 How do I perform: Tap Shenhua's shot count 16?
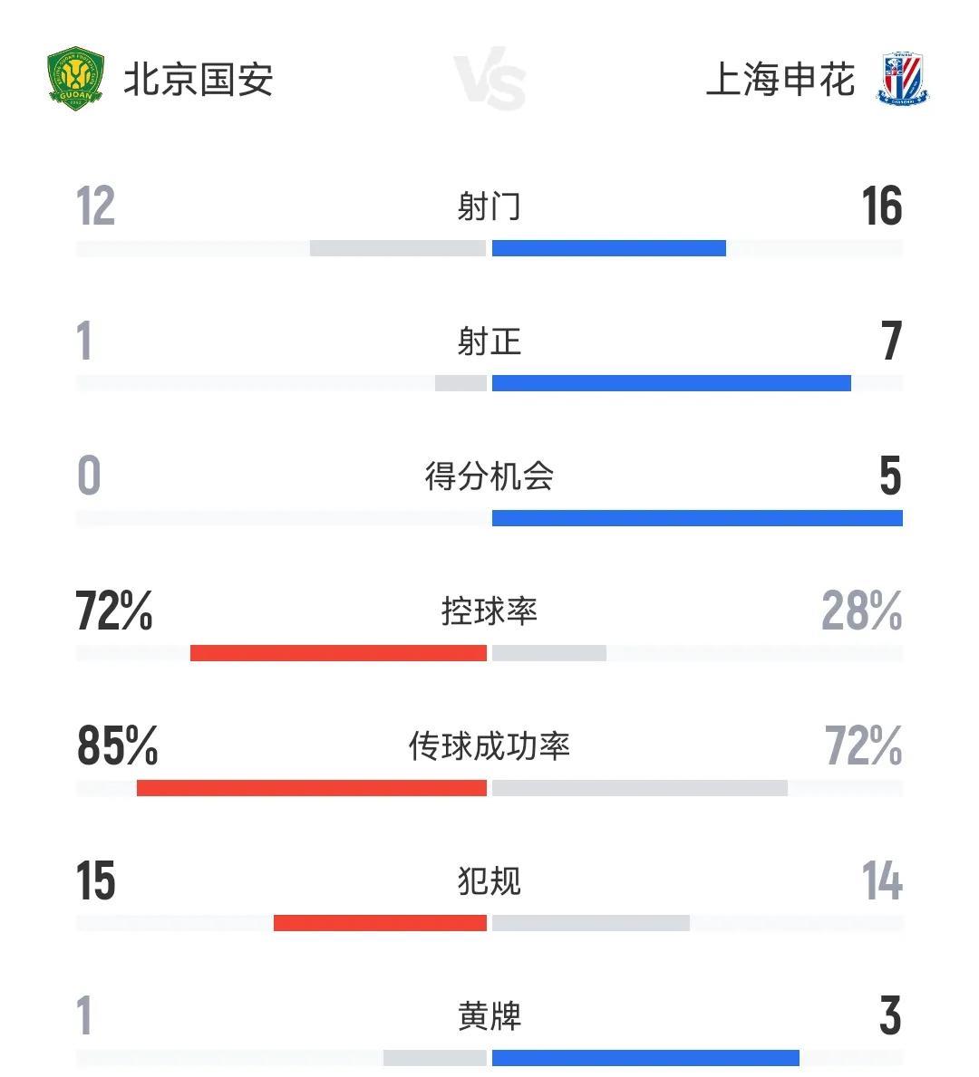point(882,207)
